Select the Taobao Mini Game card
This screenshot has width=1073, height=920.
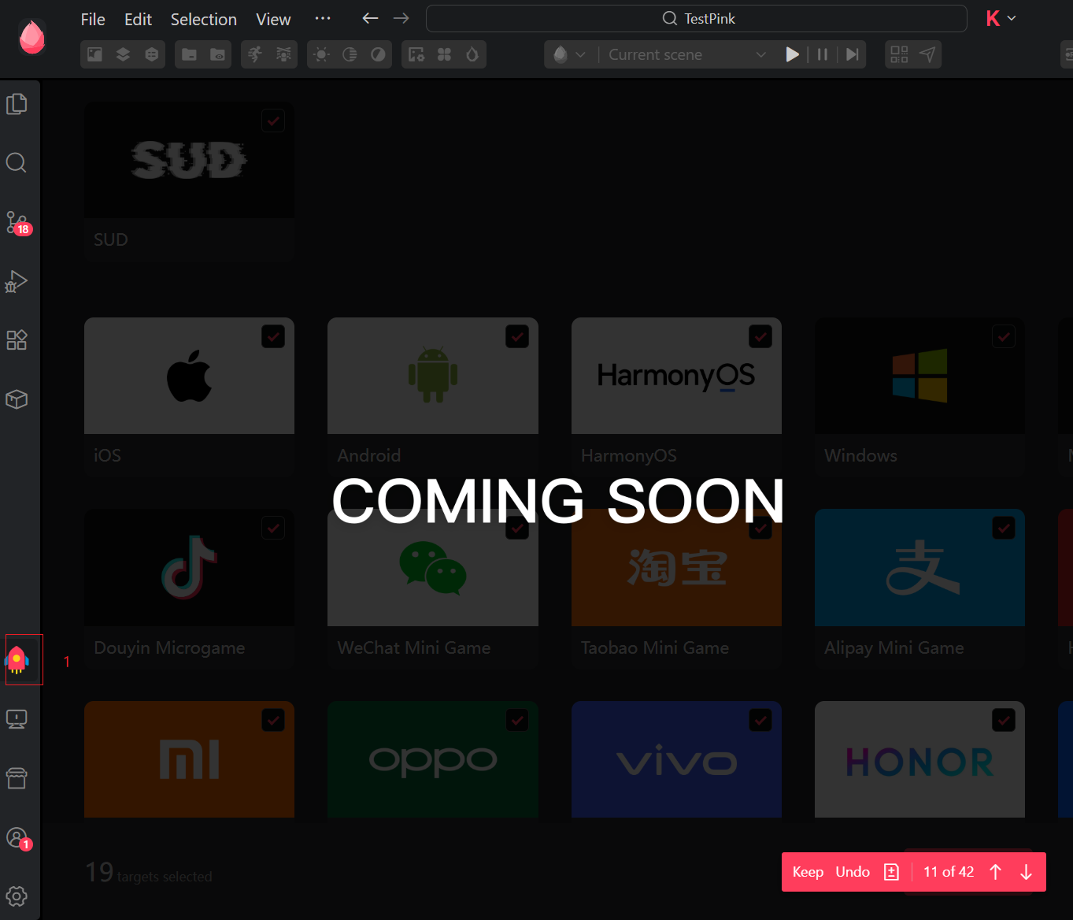coord(676,589)
